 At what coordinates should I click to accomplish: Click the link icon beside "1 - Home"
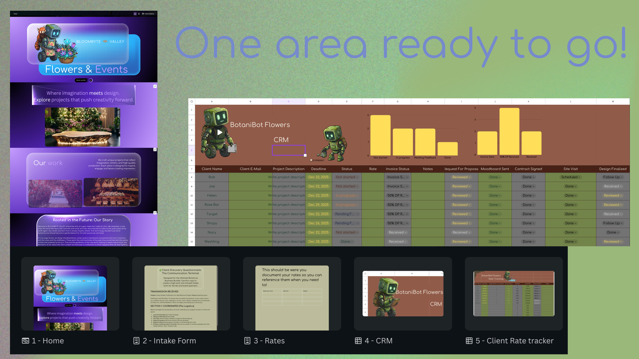coord(26,341)
